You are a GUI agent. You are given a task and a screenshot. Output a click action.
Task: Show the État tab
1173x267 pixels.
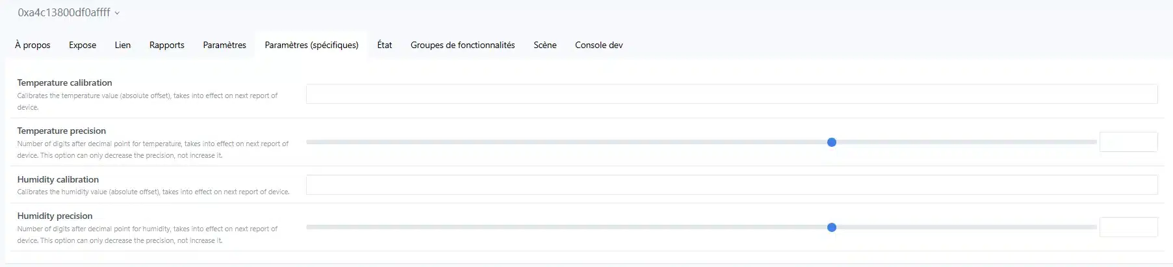tap(385, 45)
